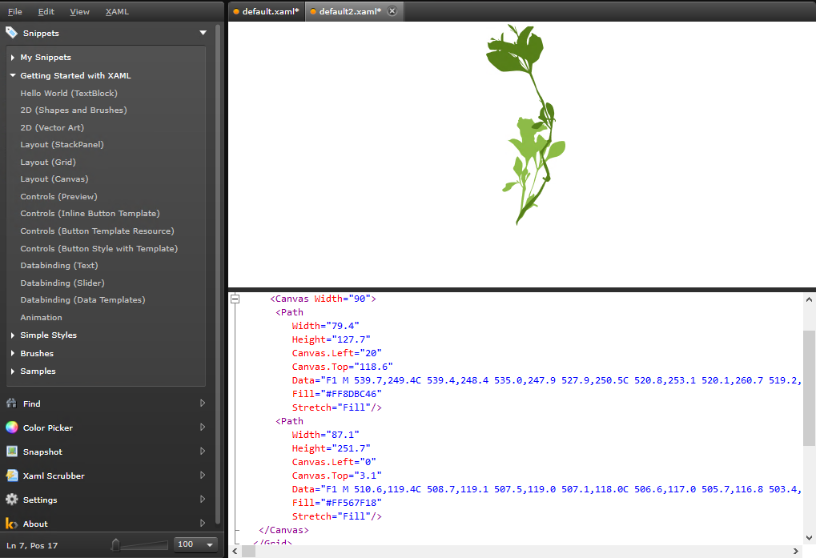Select Controls (Inline Button Template) snippet

tap(90, 213)
